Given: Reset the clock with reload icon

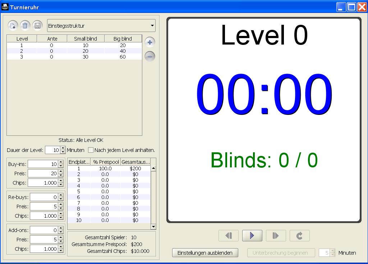Looking at the screenshot, I should pyautogui.click(x=299, y=236).
